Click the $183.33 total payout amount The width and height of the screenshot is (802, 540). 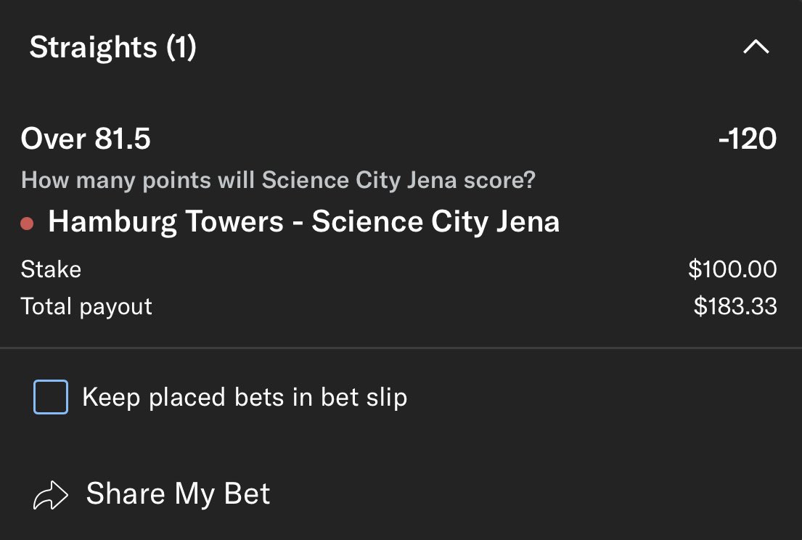click(x=735, y=306)
